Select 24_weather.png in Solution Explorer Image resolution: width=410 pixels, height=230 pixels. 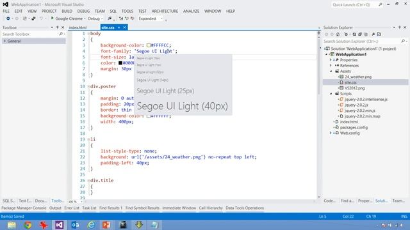358,77
